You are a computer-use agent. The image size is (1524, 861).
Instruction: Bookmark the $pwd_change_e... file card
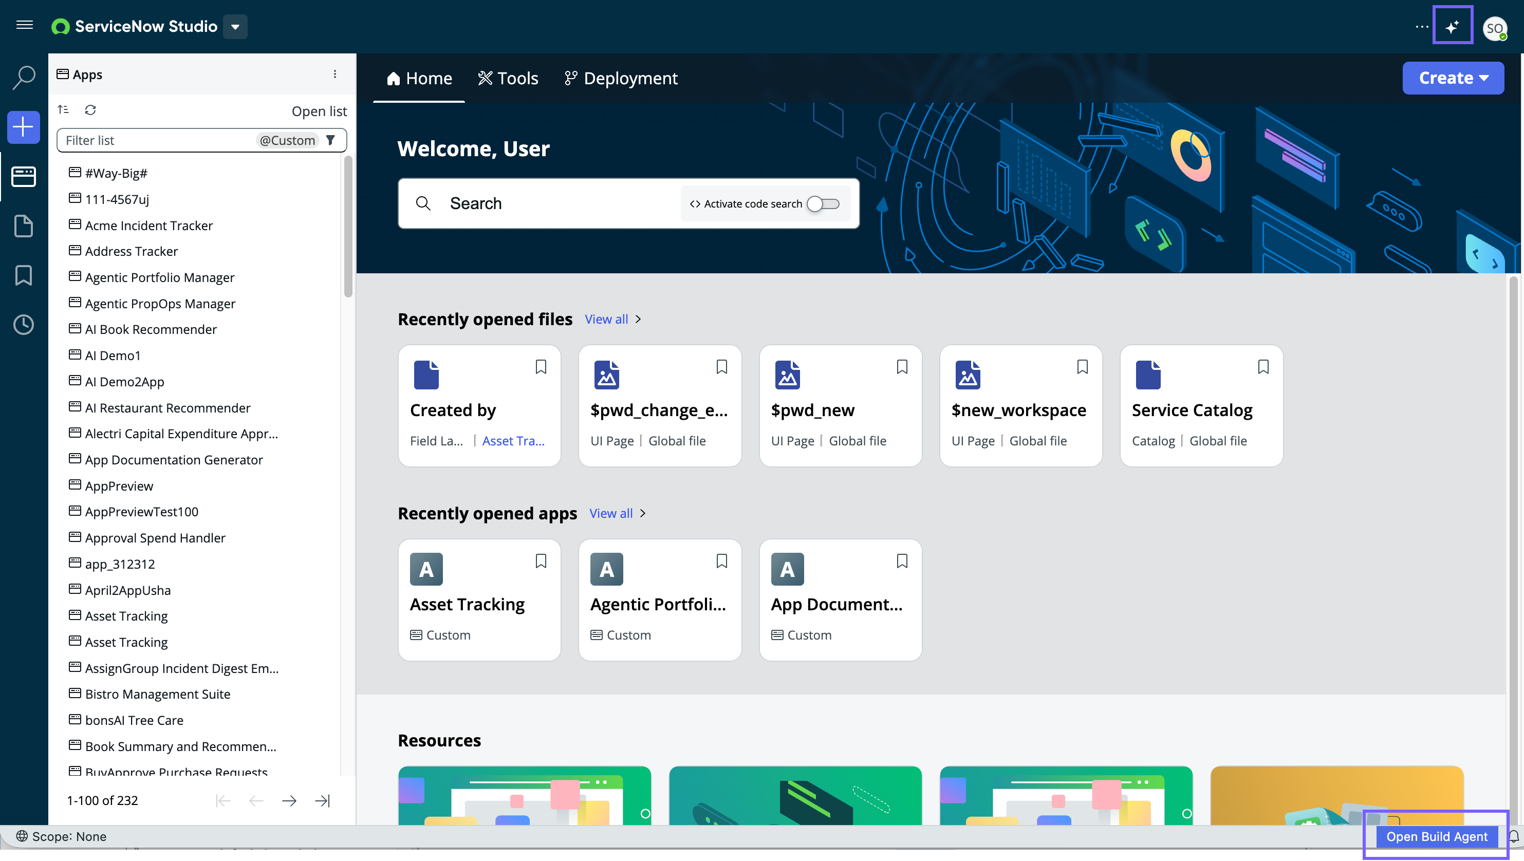tap(721, 367)
